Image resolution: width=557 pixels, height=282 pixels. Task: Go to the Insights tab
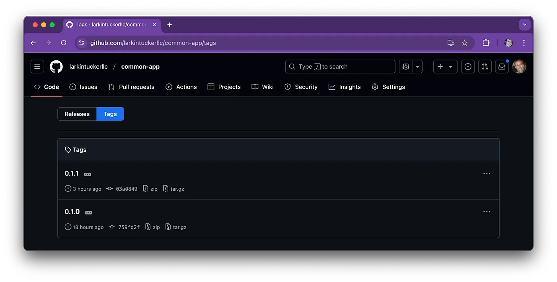[x=345, y=87]
